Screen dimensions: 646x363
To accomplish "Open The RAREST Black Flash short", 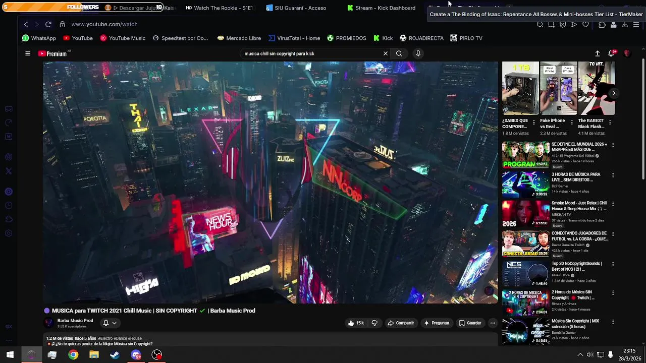I will 596,89.
